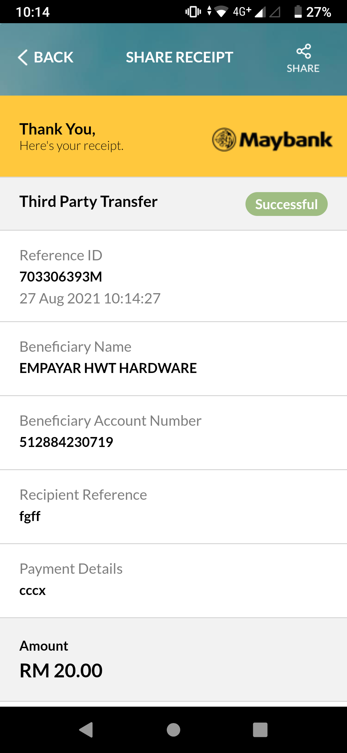Select the SHARE RECEIPT title
Viewport: 347px width, 753px height.
(x=179, y=58)
